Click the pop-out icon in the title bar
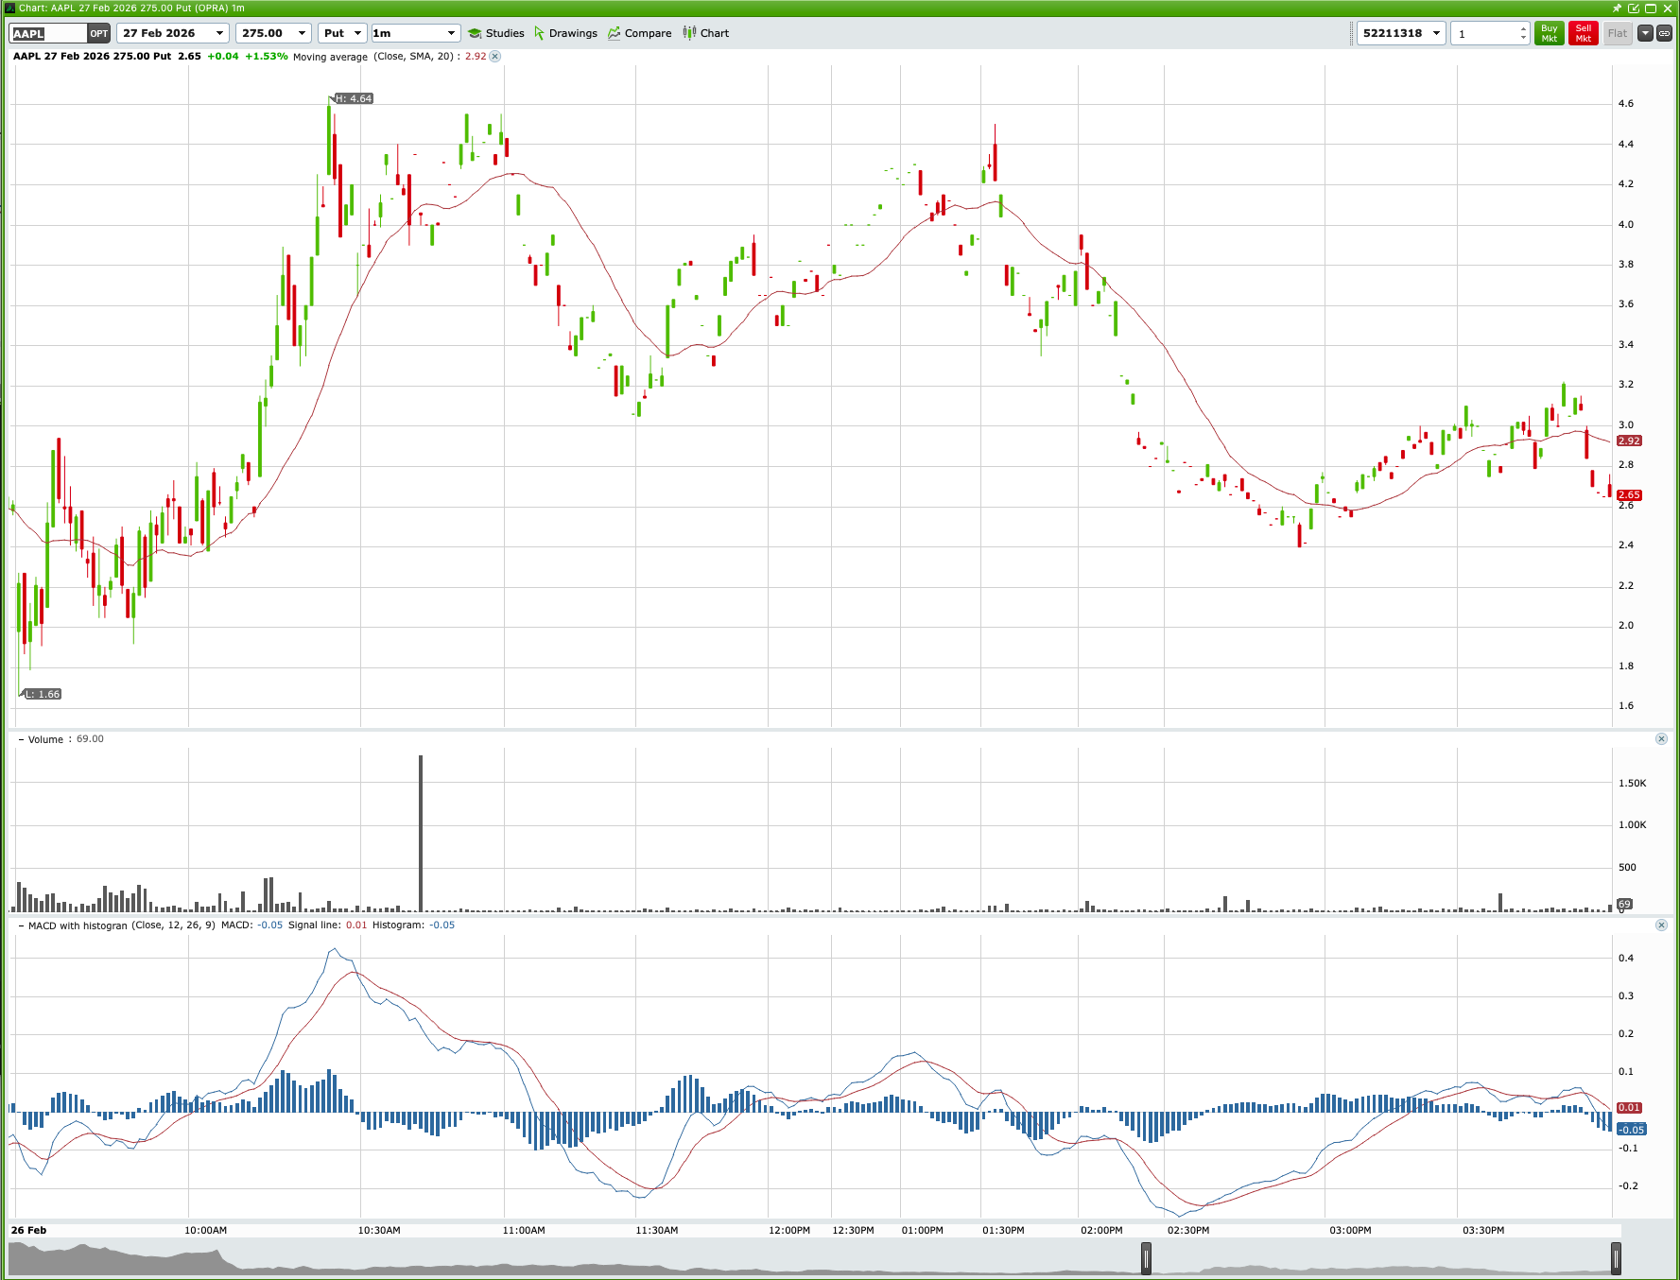Screen dimensions: 1680x1280 point(1635,9)
